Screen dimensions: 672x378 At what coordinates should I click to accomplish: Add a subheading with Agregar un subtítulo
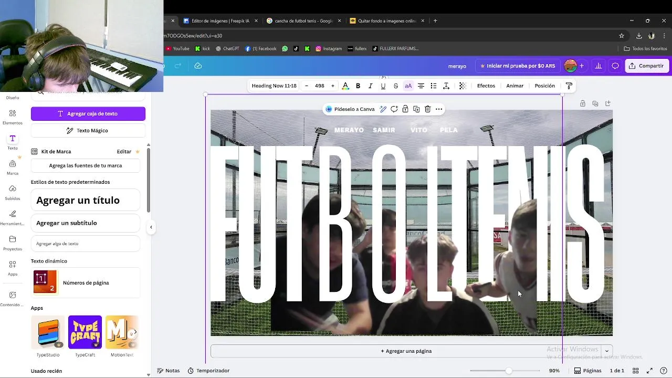[x=86, y=223]
